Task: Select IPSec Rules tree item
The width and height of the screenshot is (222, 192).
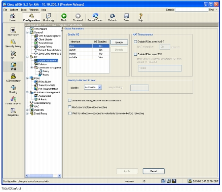Action: [x=45, y=82]
